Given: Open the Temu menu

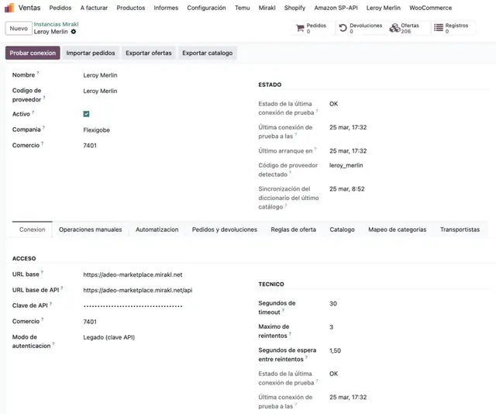Looking at the screenshot, I should (243, 8).
